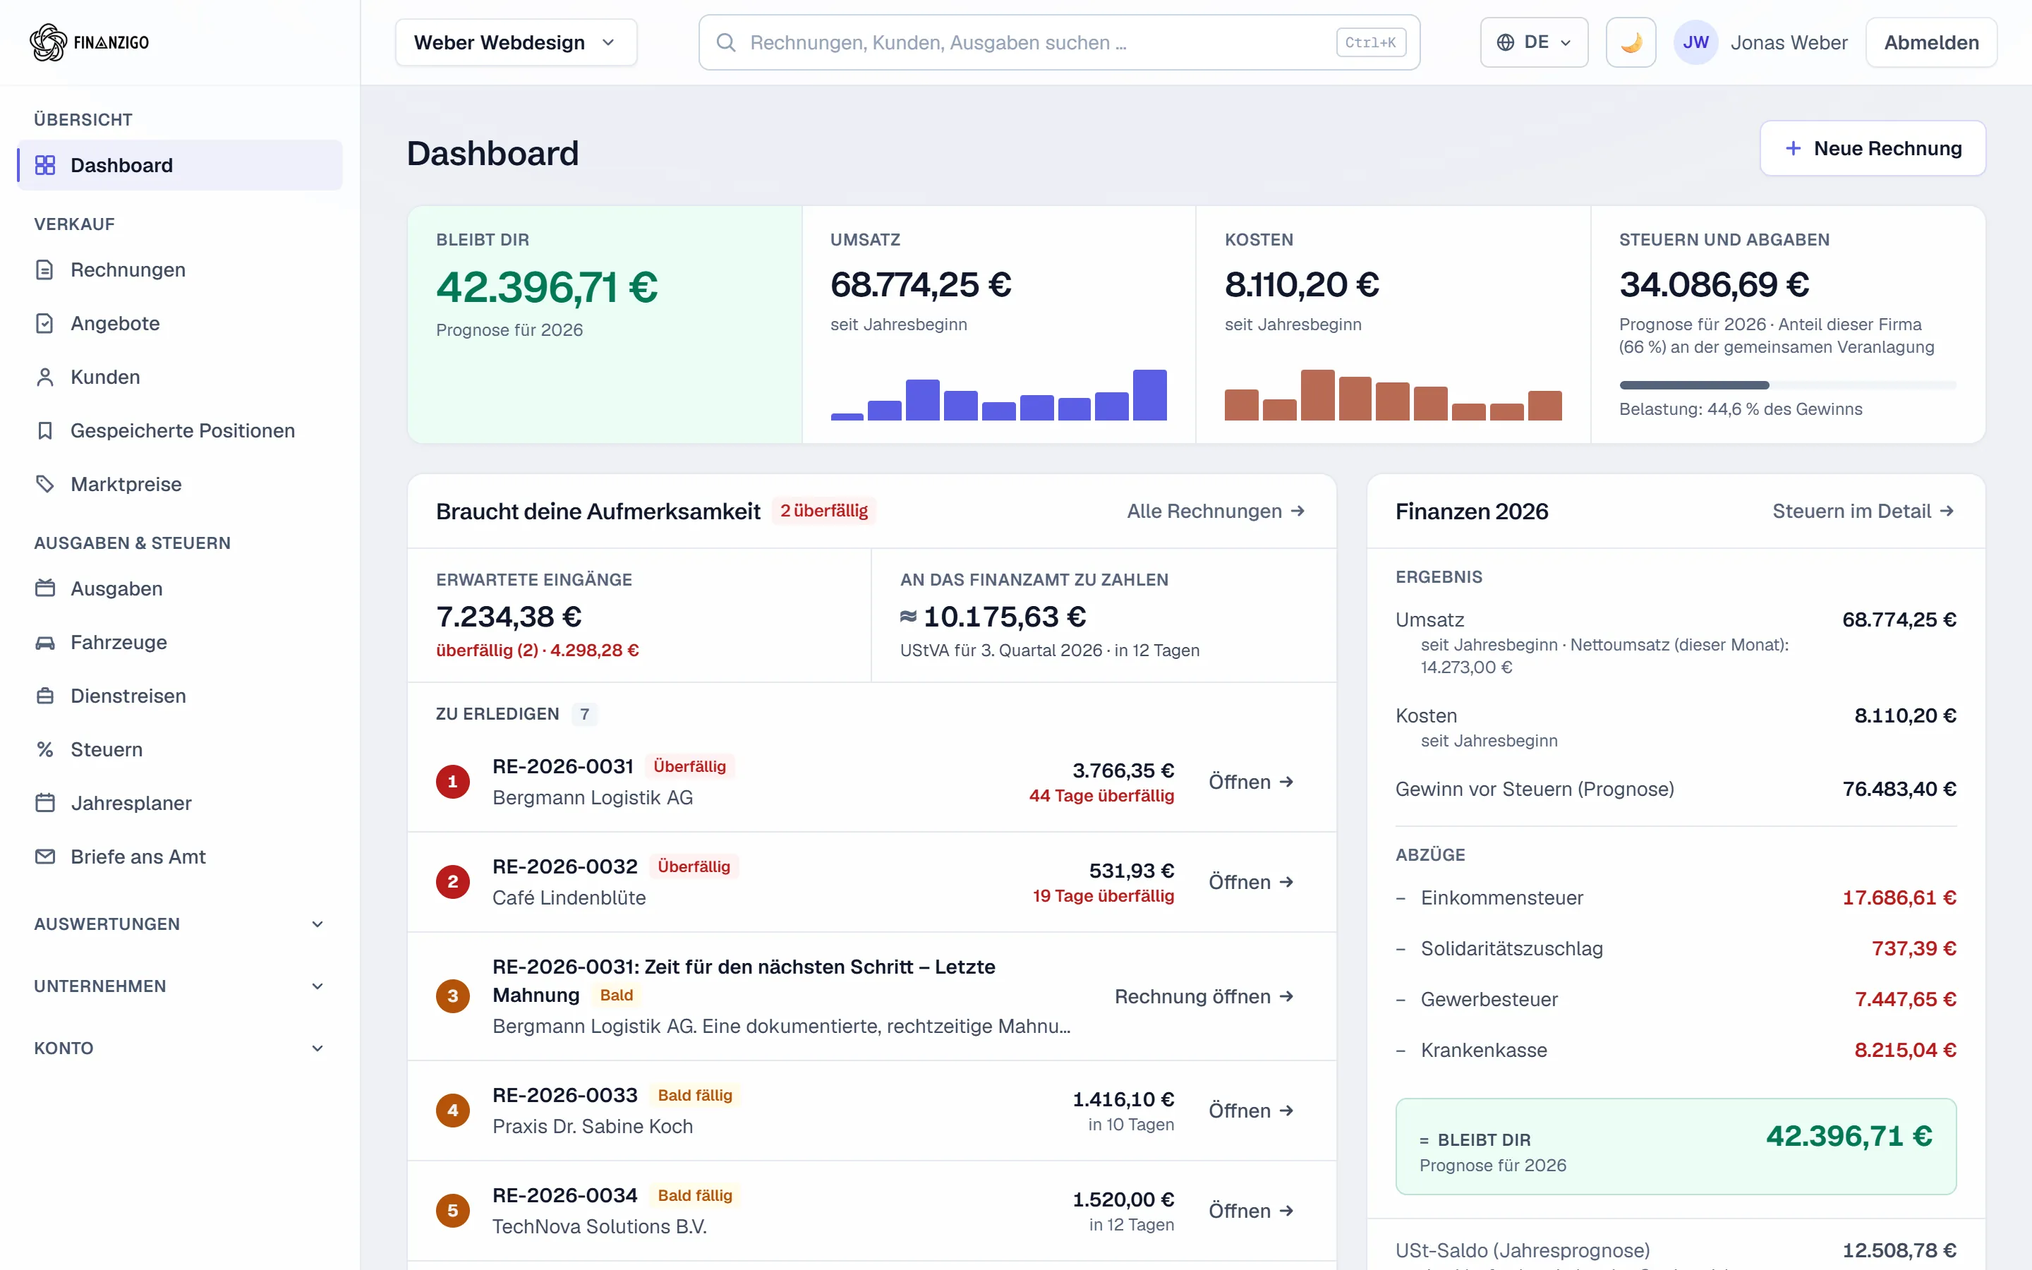Screen dimensions: 2032x1270
Task: Click the Dienstreisen briefcase icon
Action: pyautogui.click(x=45, y=696)
